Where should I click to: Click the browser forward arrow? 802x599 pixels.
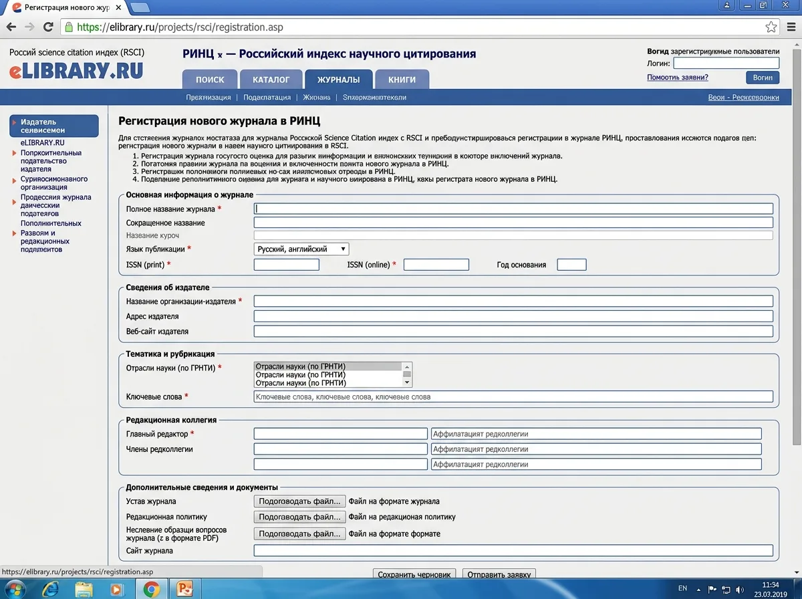tap(29, 27)
